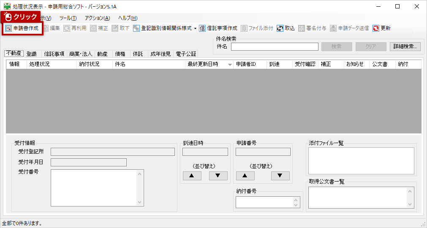Sort by 申請者ID column header
The width and height of the screenshot is (427, 228).
[x=250, y=65]
